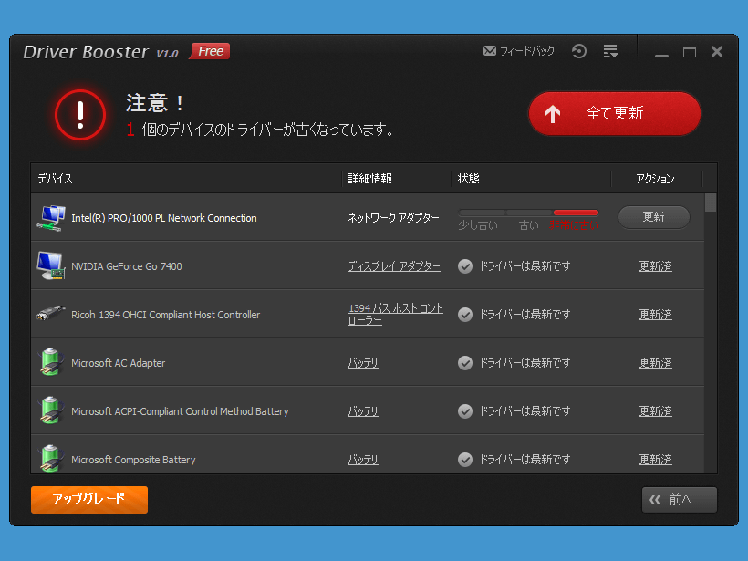Click the ACPI-Compliant Control Method Battery icon

pos(50,410)
